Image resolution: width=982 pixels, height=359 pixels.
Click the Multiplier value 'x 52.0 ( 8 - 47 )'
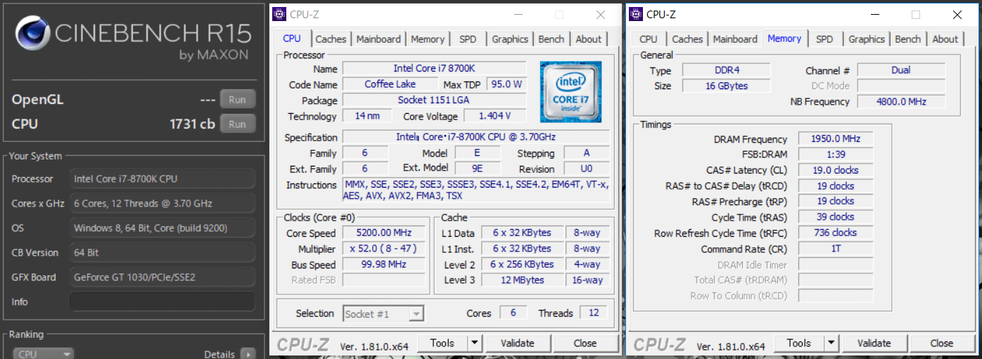click(x=384, y=249)
